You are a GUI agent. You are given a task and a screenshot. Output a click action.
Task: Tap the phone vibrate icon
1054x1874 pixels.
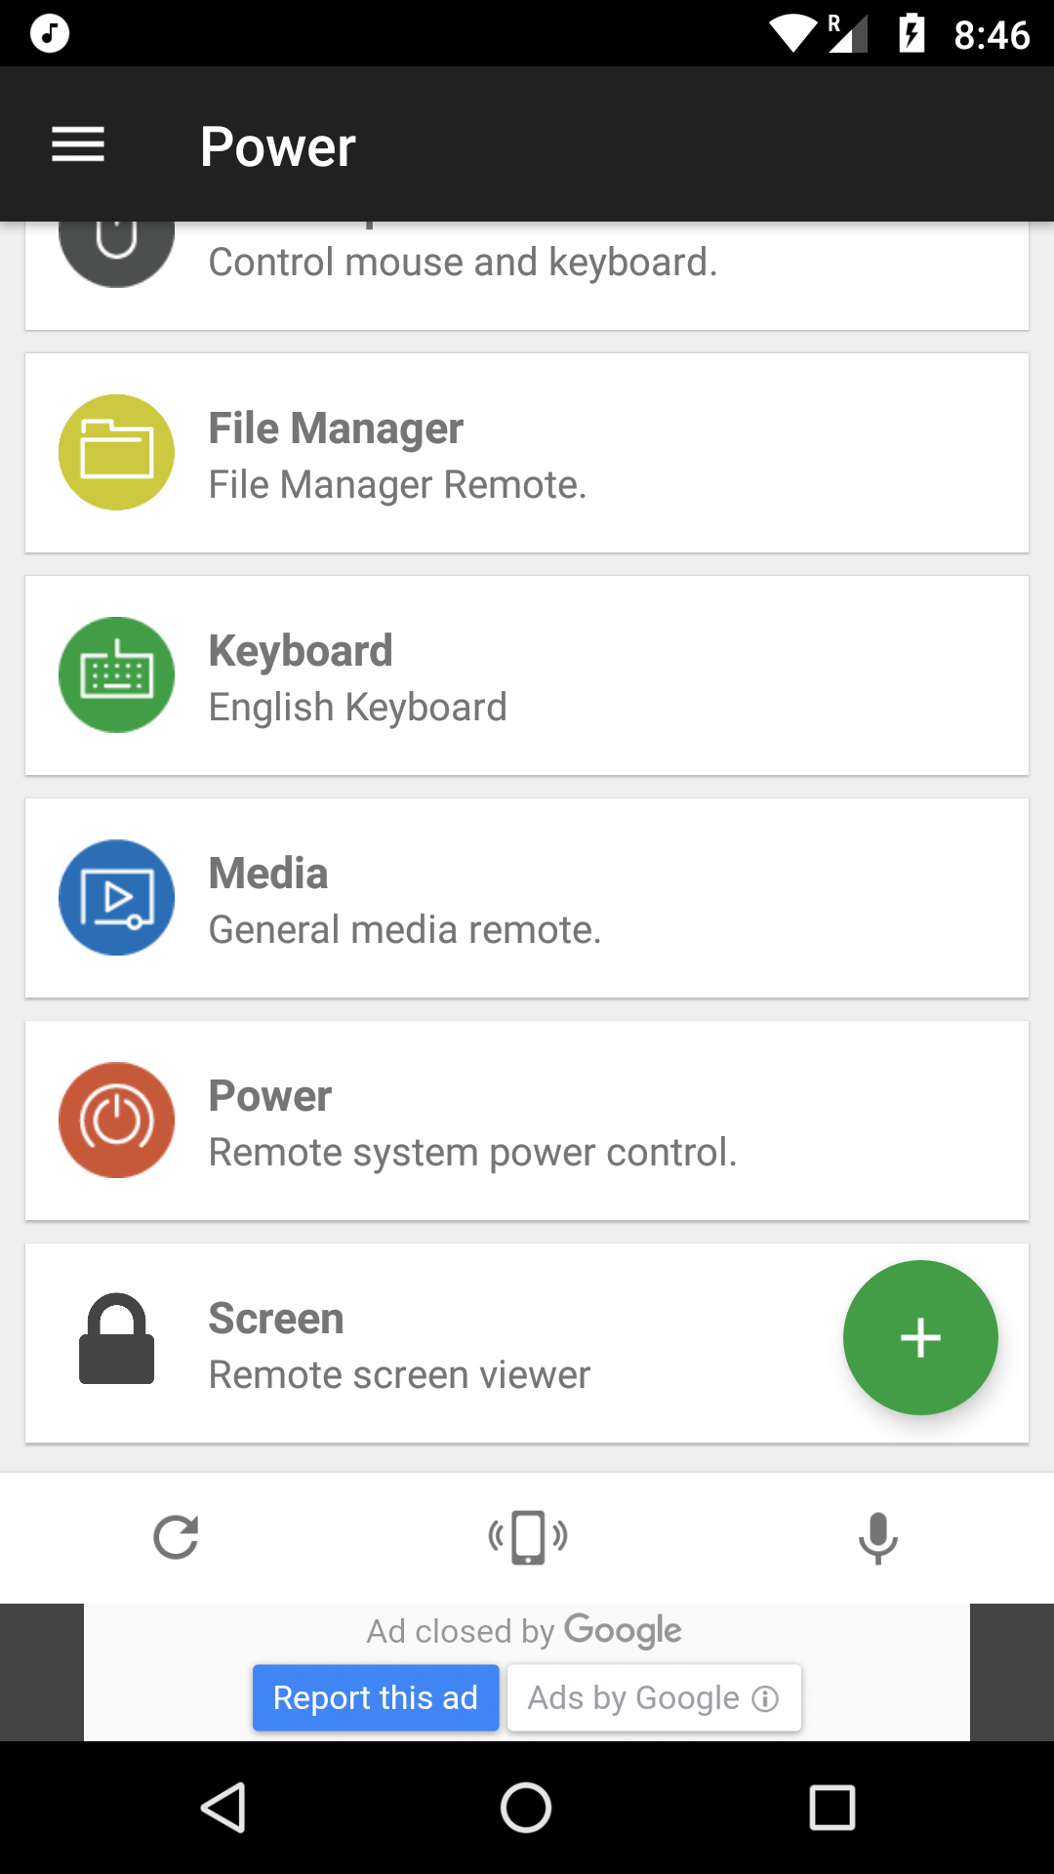point(527,1537)
